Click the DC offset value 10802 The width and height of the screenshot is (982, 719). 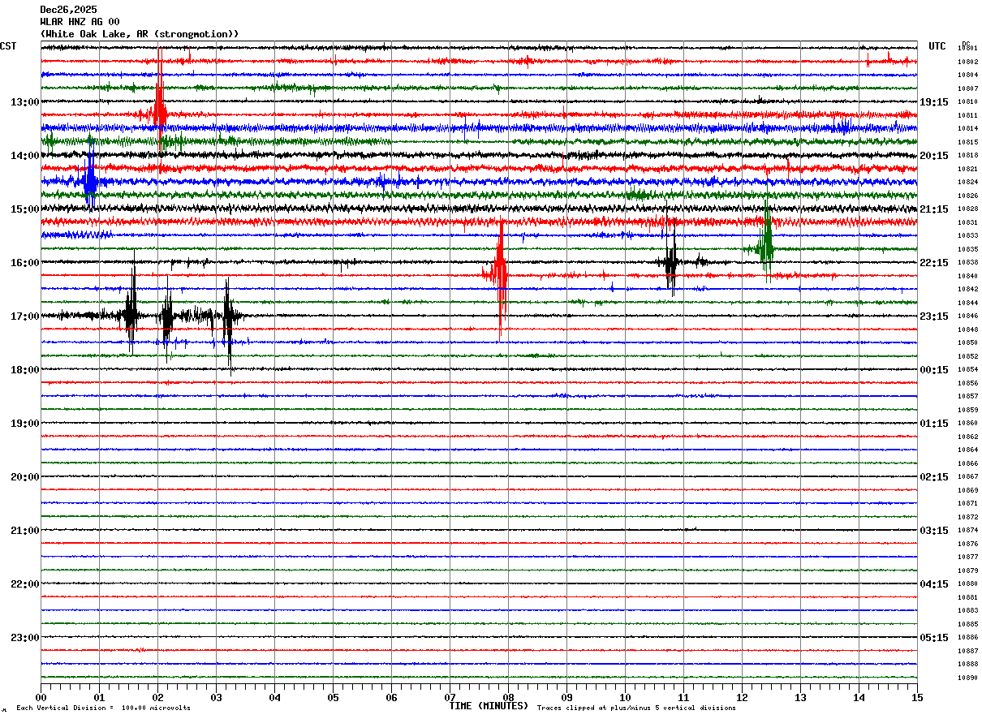(967, 62)
